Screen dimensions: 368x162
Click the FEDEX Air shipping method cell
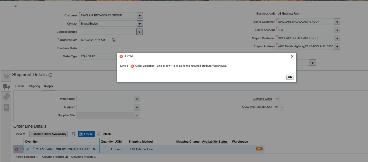coord(142,149)
